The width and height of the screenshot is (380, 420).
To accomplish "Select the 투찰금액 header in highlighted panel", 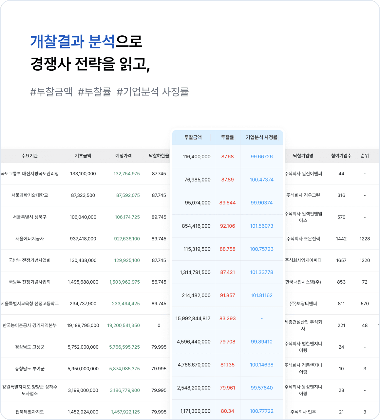I will click(x=193, y=137).
